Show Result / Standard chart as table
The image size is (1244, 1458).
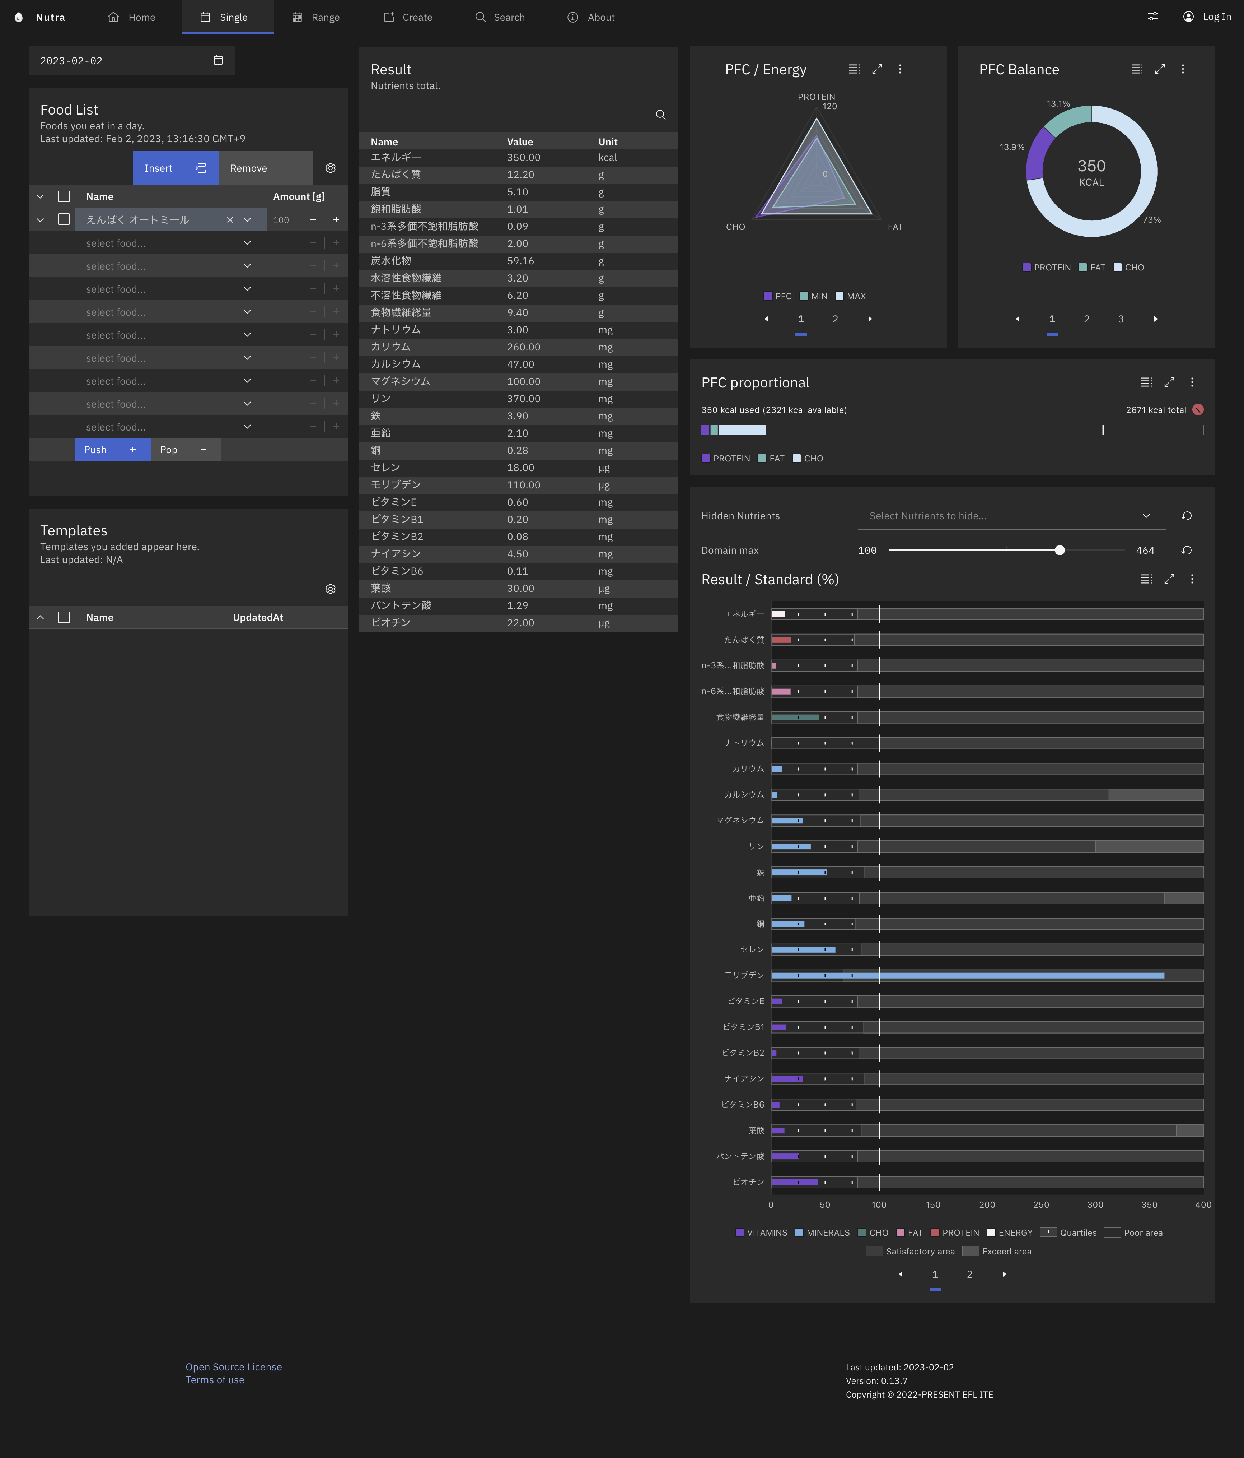coord(1146,579)
